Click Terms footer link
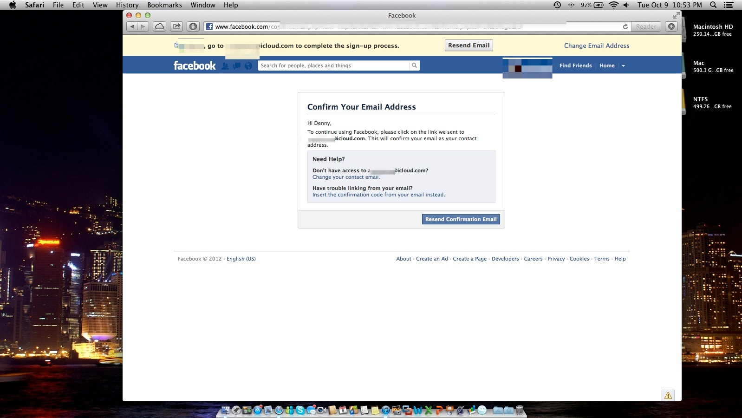742x418 pixels. click(x=602, y=259)
